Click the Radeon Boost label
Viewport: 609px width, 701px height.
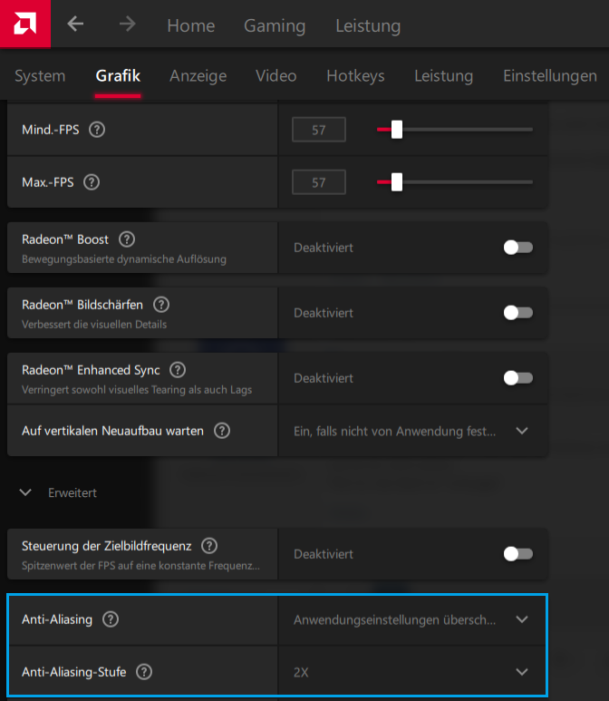64,239
